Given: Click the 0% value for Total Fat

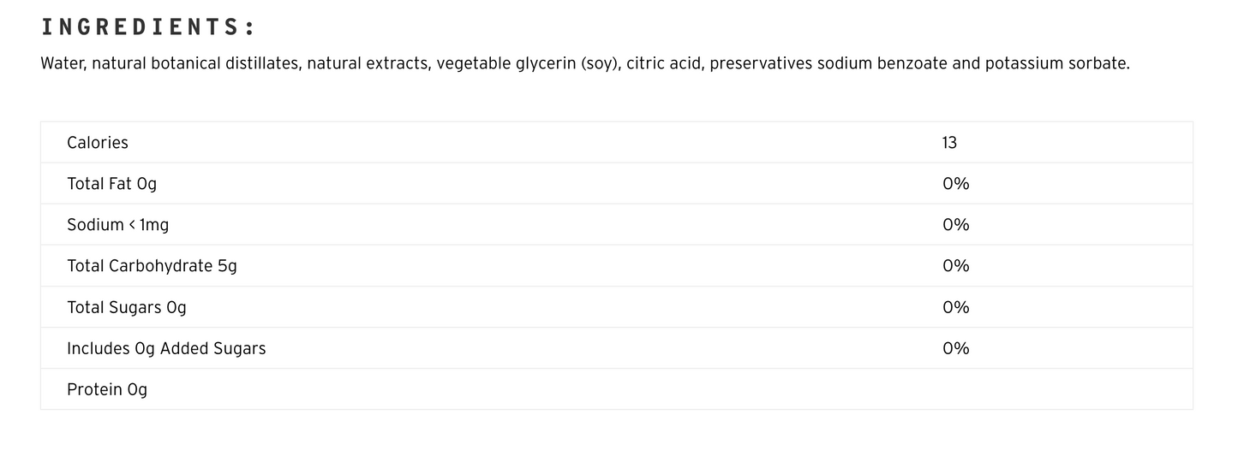Looking at the screenshot, I should [x=955, y=184].
